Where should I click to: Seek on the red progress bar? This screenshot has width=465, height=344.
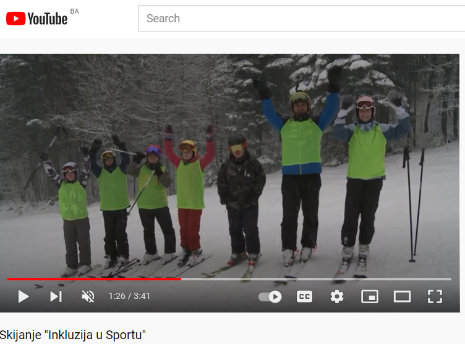(95, 279)
